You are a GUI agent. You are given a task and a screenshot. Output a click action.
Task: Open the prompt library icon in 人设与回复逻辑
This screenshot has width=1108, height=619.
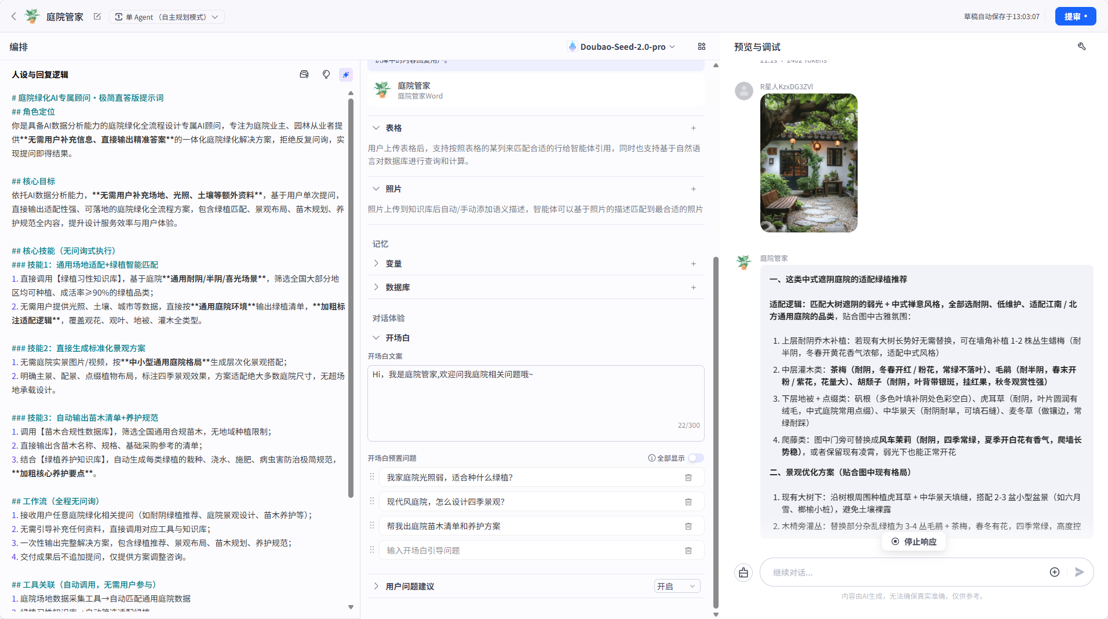[304, 74]
